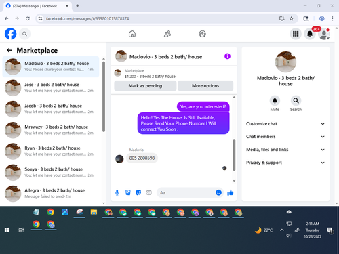Attach a photo with image icon
Image resolution: width=339 pixels, height=254 pixels.
pos(127,192)
